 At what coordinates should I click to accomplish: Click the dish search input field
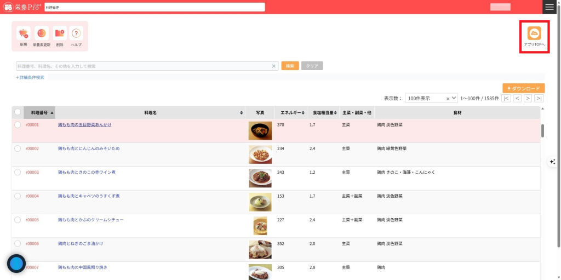pos(144,66)
